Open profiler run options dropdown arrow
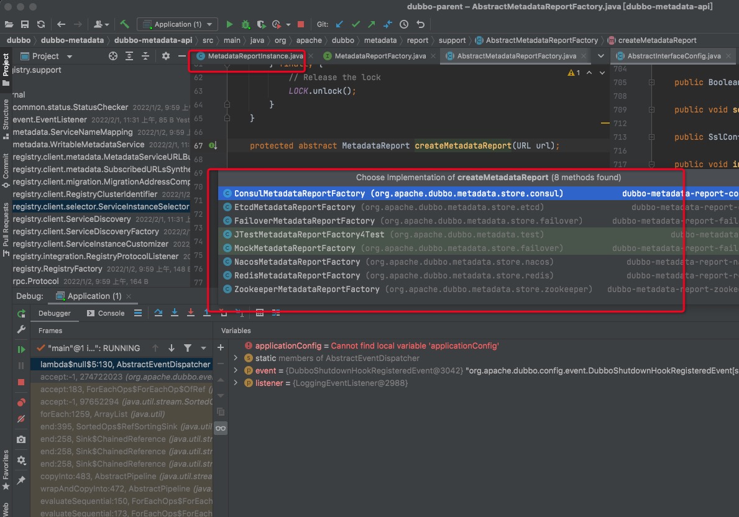This screenshot has height=517, width=739. [x=288, y=24]
